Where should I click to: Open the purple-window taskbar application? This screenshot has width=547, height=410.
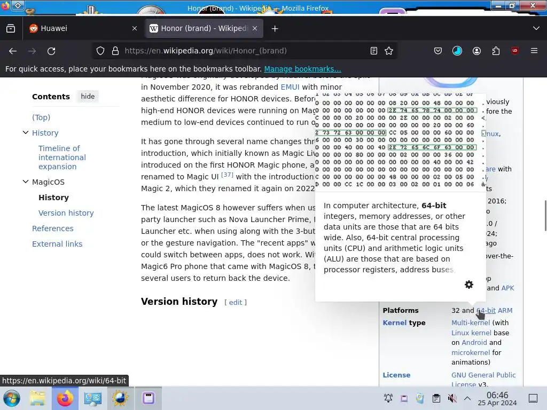tap(149, 398)
